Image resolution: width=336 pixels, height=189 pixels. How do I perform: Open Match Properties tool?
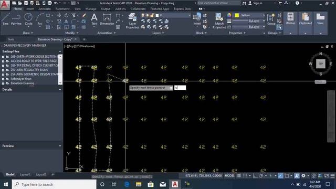pyautogui.click(x=219, y=21)
